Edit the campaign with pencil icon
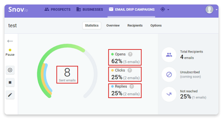 click(x=10, y=95)
